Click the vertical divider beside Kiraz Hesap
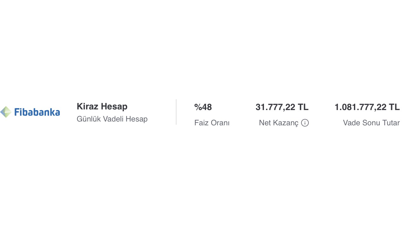 point(176,112)
